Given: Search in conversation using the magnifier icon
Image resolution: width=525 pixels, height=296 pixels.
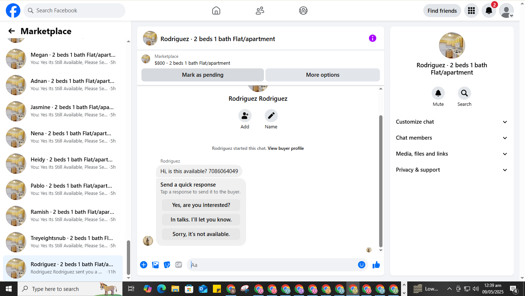Looking at the screenshot, I should (464, 93).
